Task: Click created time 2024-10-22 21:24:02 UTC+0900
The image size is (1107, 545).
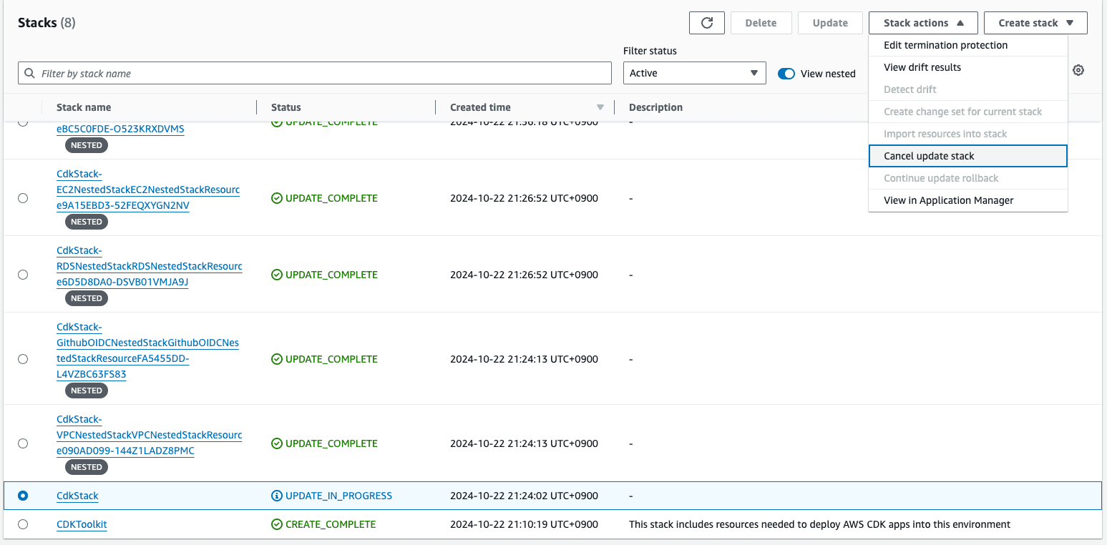Action: pyautogui.click(x=524, y=496)
